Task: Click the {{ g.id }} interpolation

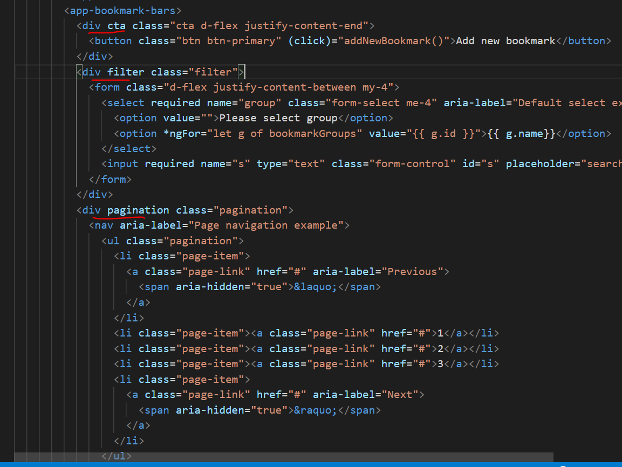Action: (x=443, y=134)
